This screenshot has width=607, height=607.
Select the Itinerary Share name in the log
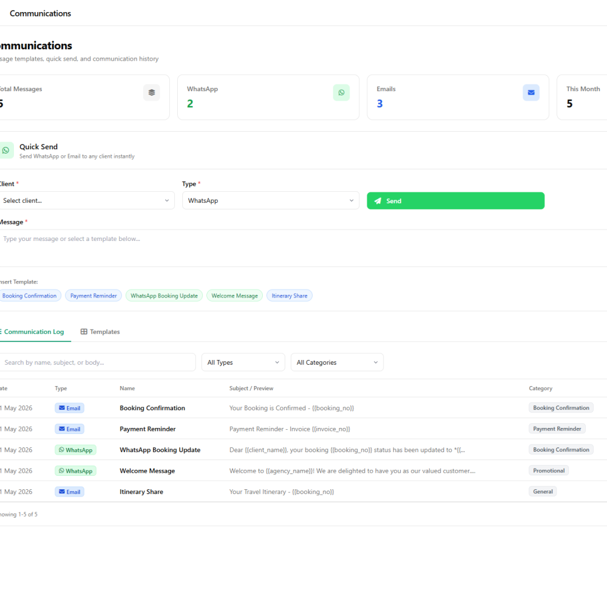coord(141,492)
